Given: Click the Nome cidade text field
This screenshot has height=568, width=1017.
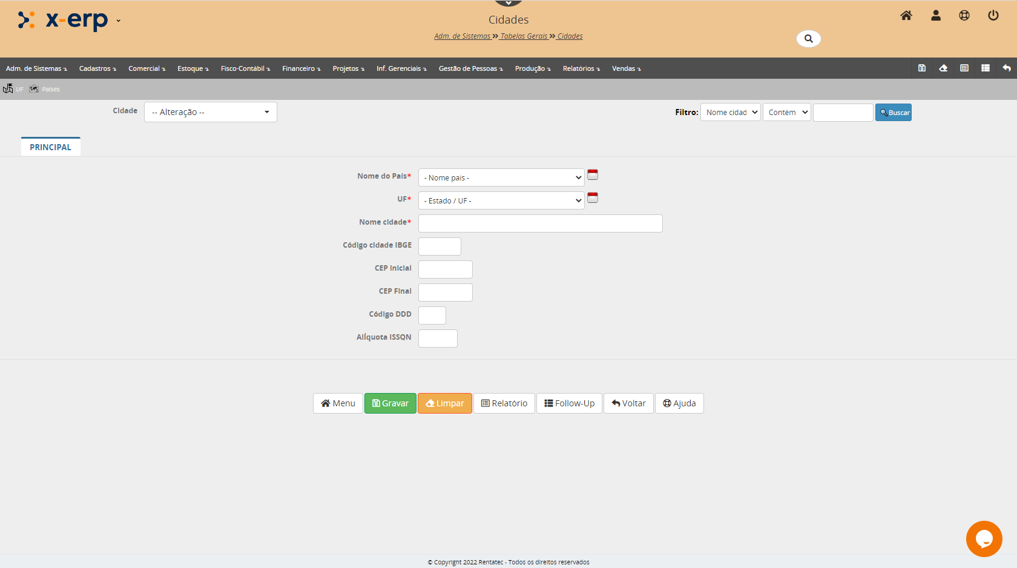Looking at the screenshot, I should pos(540,223).
